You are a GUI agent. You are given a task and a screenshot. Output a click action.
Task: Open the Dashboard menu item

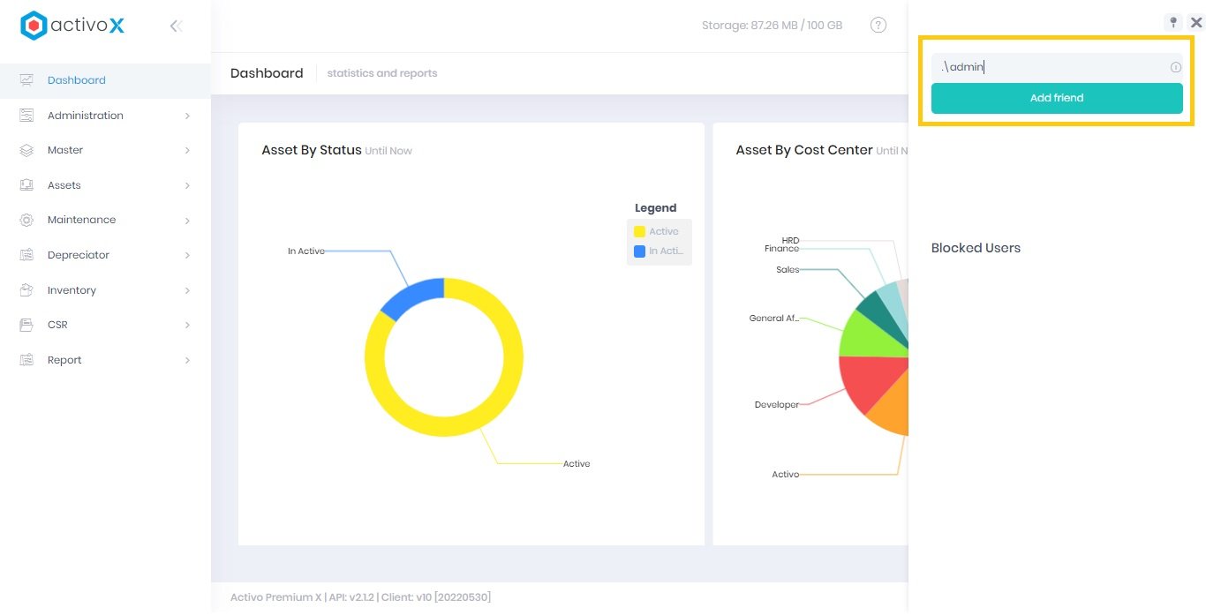pos(77,80)
